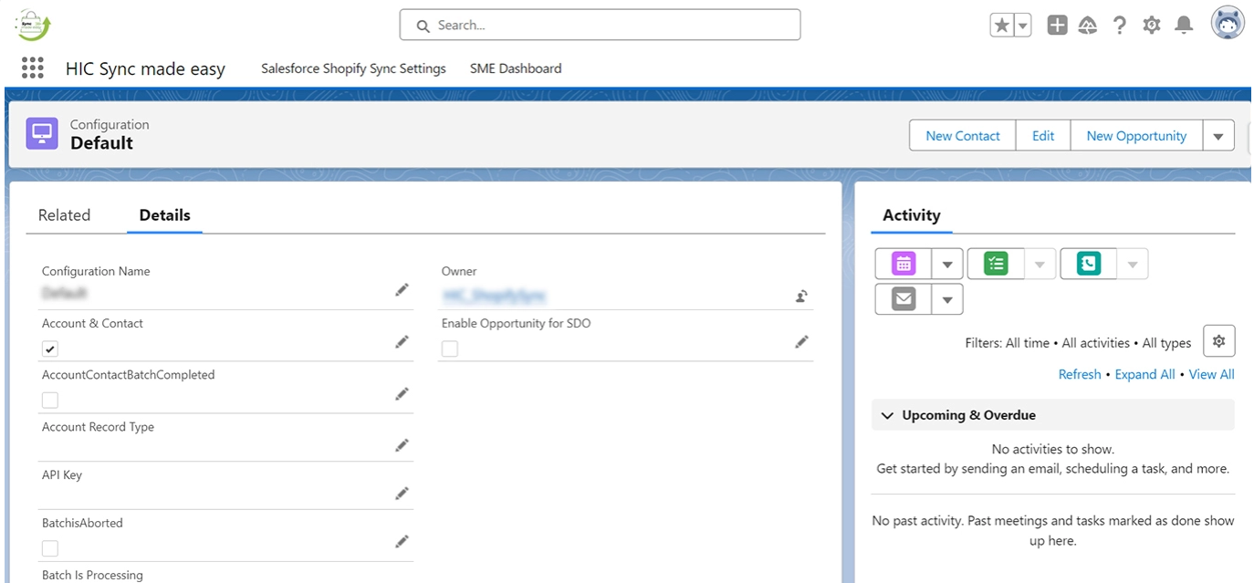This screenshot has width=1254, height=583.
Task: Edit AccountContactBatchCompleted pencil icon
Action: [402, 394]
